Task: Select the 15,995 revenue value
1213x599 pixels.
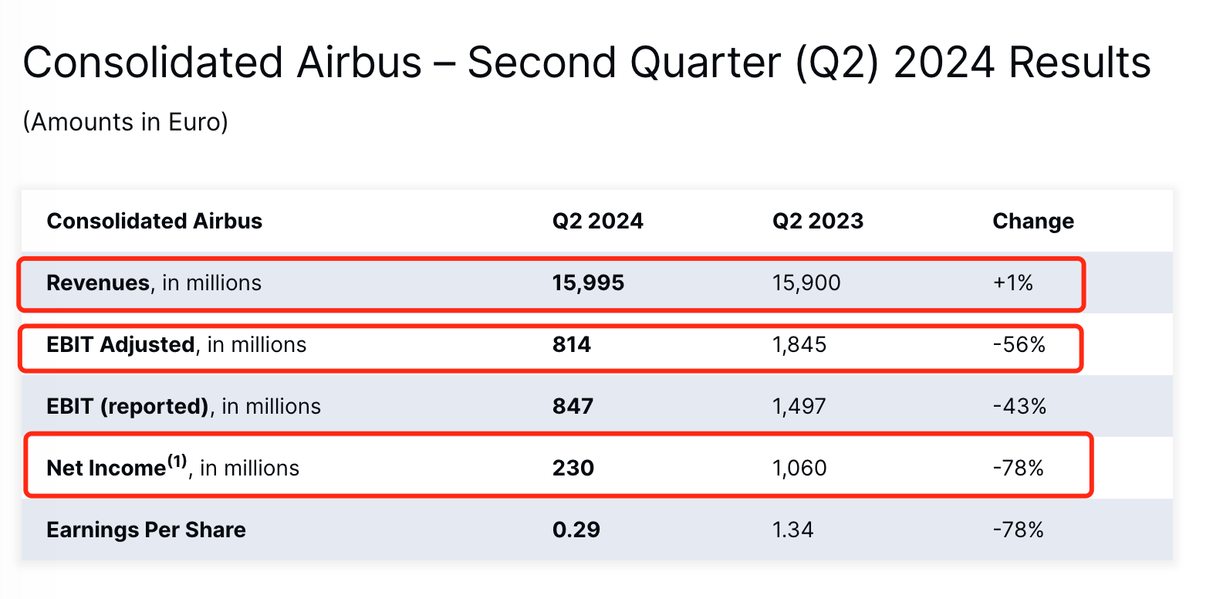Action: point(588,283)
